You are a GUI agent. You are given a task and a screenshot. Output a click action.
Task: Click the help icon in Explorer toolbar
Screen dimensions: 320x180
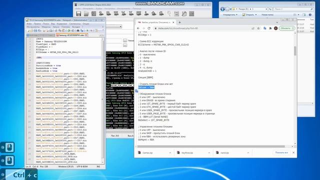310,14
